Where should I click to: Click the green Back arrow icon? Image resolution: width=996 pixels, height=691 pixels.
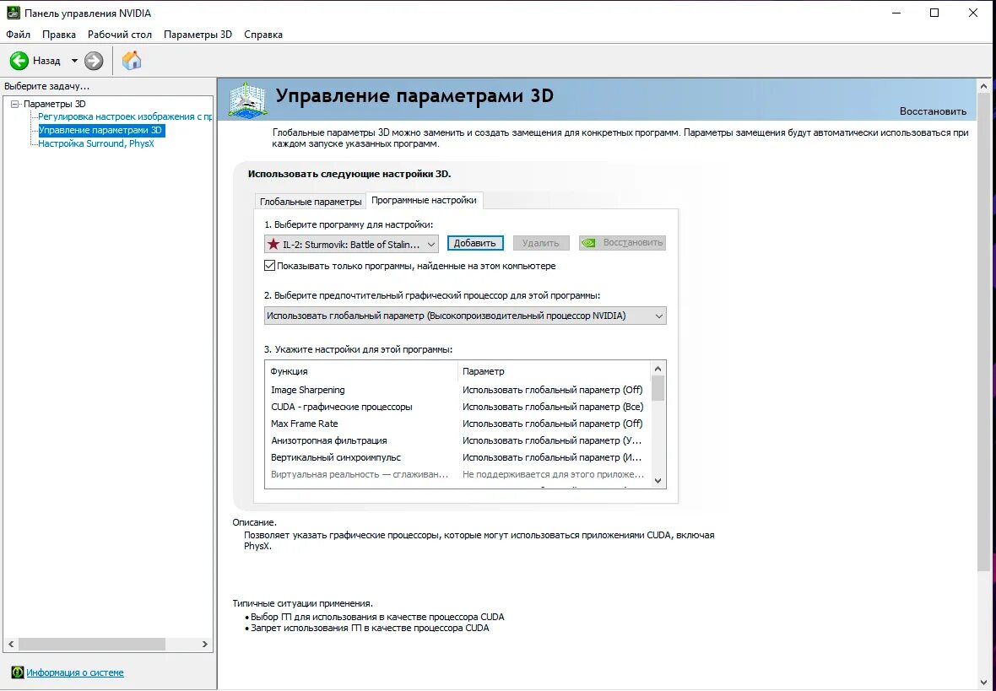pos(19,61)
